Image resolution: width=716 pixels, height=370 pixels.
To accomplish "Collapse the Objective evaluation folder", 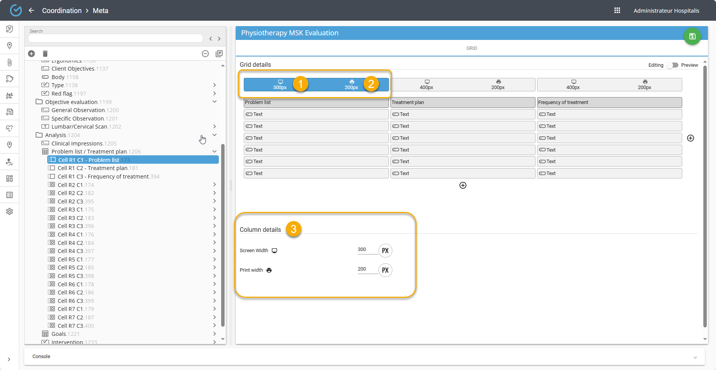I will tap(215, 102).
